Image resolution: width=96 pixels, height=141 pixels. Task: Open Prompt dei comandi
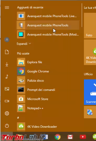tap(48, 90)
